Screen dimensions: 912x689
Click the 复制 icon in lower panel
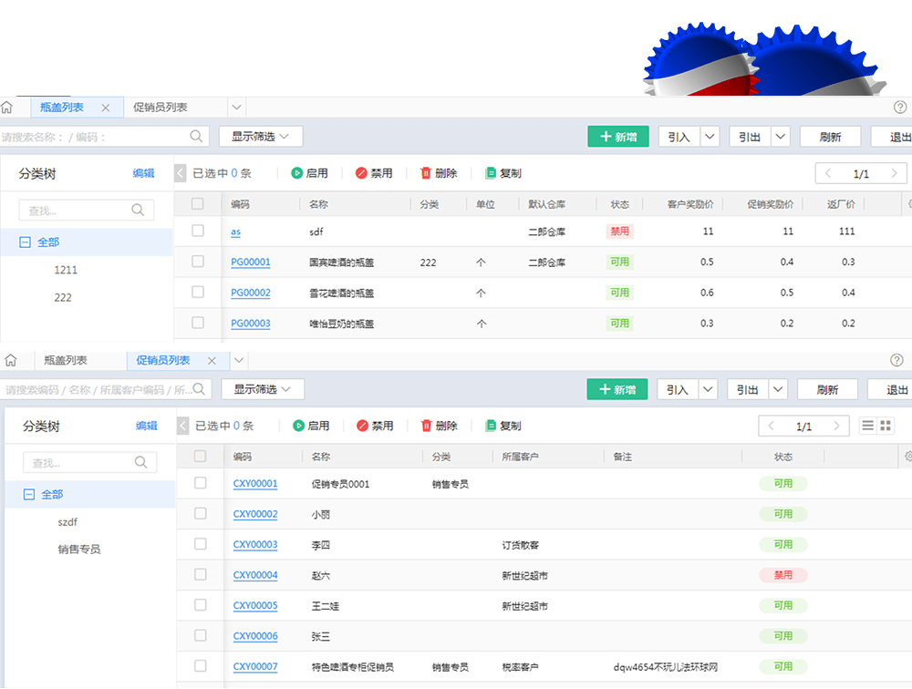pos(492,426)
